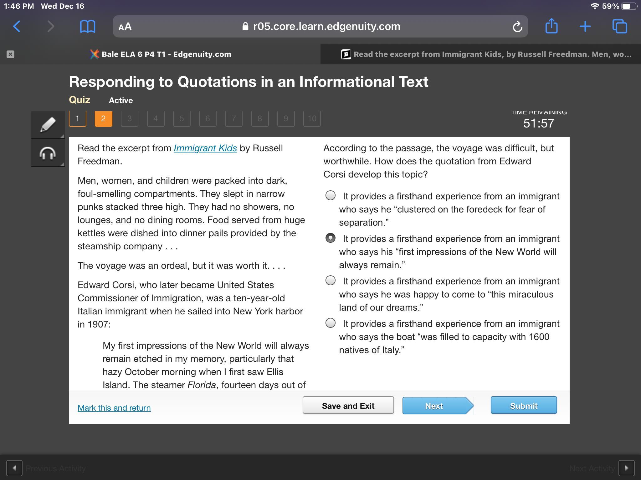This screenshot has height=480, width=641.
Task: Close the Edgenuity tab with X
Action: click(x=10, y=54)
